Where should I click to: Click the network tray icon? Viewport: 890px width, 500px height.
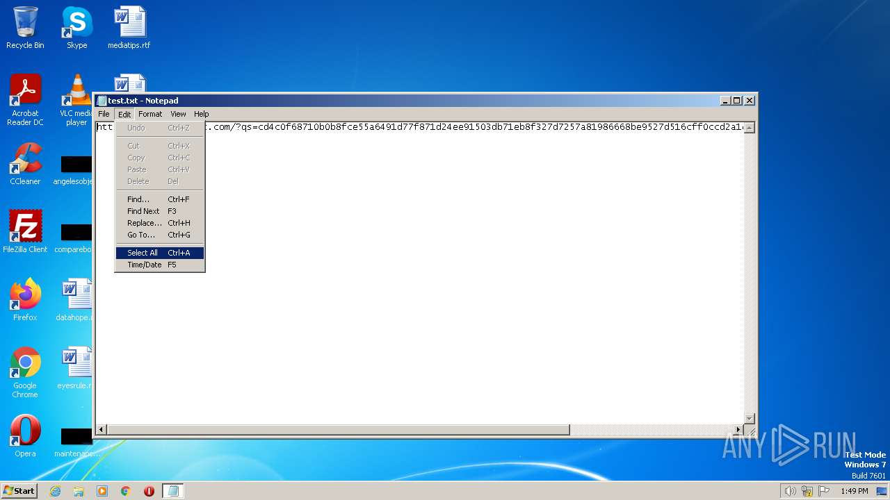coord(807,491)
